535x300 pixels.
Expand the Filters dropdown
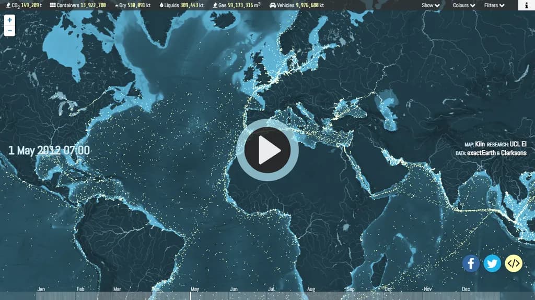point(494,5)
